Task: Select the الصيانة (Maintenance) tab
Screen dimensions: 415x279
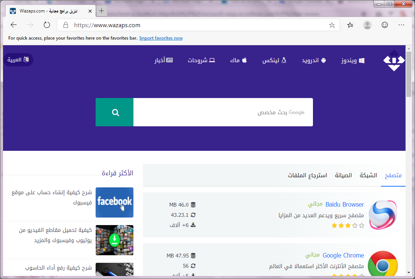Action: point(343,175)
